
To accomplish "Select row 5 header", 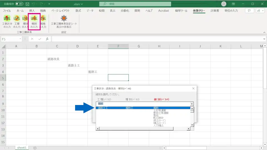I will (x=3, y=78).
